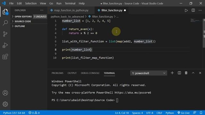The height and width of the screenshot is (115, 205).
Task: Click the 1 UNSAVED badge
Action: coord(40,17)
